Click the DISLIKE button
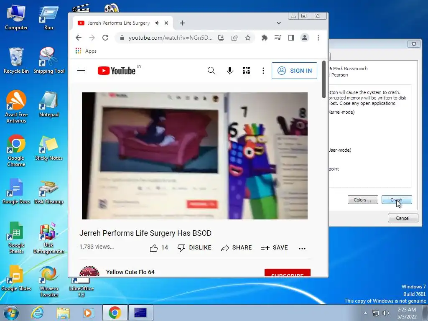The width and height of the screenshot is (428, 321). [x=194, y=247]
